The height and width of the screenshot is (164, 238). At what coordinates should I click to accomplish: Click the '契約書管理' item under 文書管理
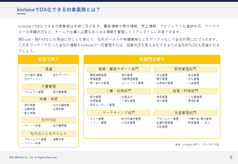(x=59, y=92)
